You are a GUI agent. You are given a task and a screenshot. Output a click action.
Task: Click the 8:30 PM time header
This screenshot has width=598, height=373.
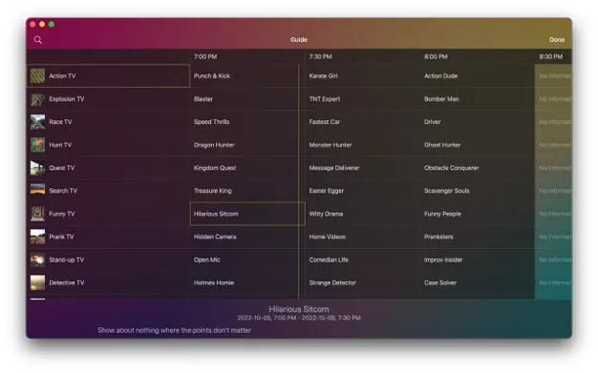tap(550, 57)
